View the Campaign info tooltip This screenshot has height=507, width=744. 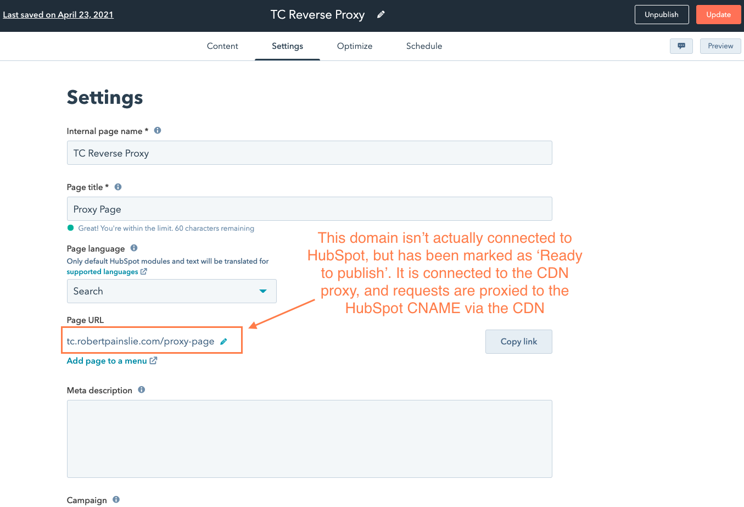tap(116, 499)
